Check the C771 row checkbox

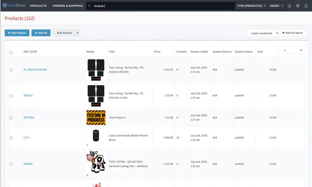[x=11, y=138]
